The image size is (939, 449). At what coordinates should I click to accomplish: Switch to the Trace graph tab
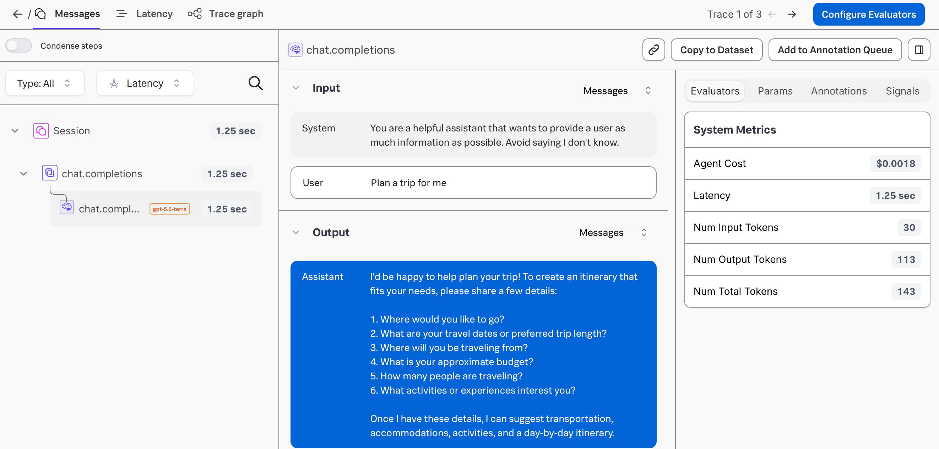[x=236, y=14]
